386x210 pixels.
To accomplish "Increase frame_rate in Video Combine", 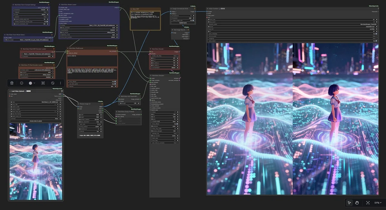I will [376, 19].
